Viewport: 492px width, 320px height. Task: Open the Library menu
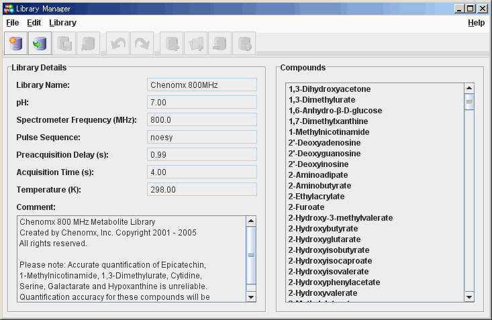pyautogui.click(x=62, y=23)
